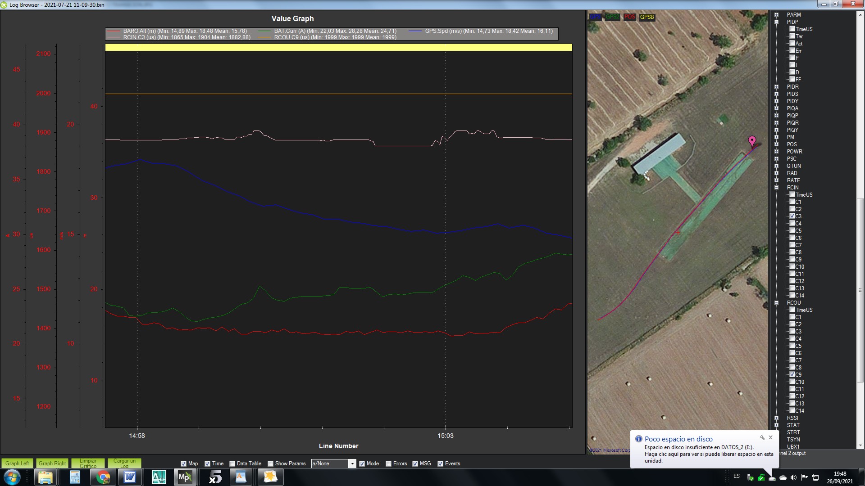Minimize the Log Browser window
The height and width of the screenshot is (486, 865).
coord(824,4)
